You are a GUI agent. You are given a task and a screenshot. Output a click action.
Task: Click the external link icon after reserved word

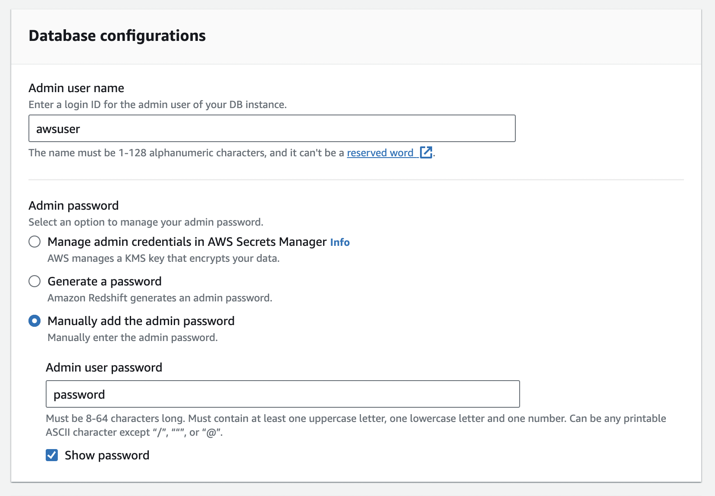pyautogui.click(x=426, y=152)
